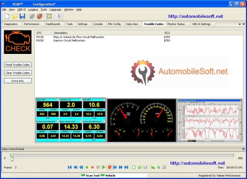This screenshot has height=179, width=247.
Task: Close the current tab with the X beside the tab dropdown
Action: pos(243,24)
